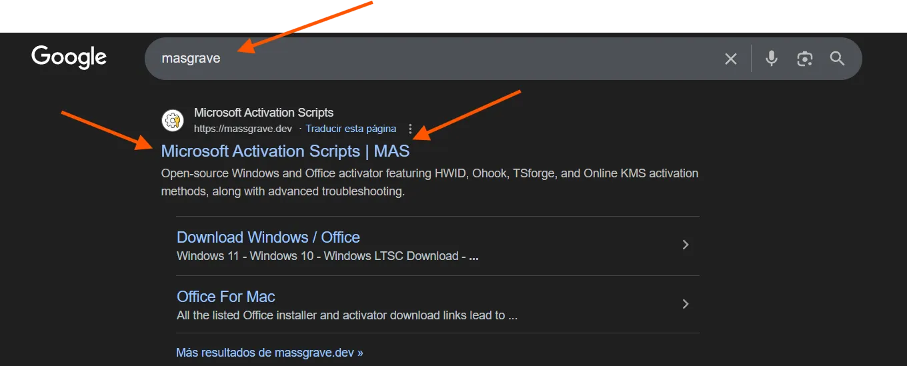Clear the search query with the X icon

(x=731, y=59)
